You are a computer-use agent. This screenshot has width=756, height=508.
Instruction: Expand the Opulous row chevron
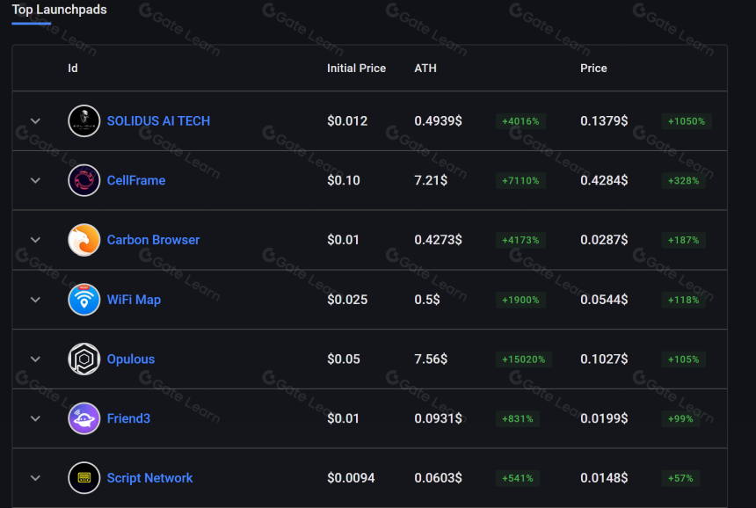point(35,359)
